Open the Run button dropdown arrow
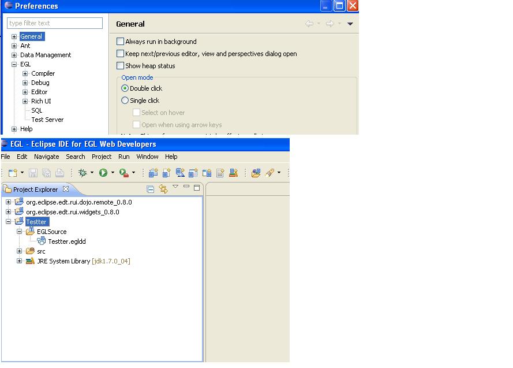This screenshot has width=513, height=368. pos(113,172)
